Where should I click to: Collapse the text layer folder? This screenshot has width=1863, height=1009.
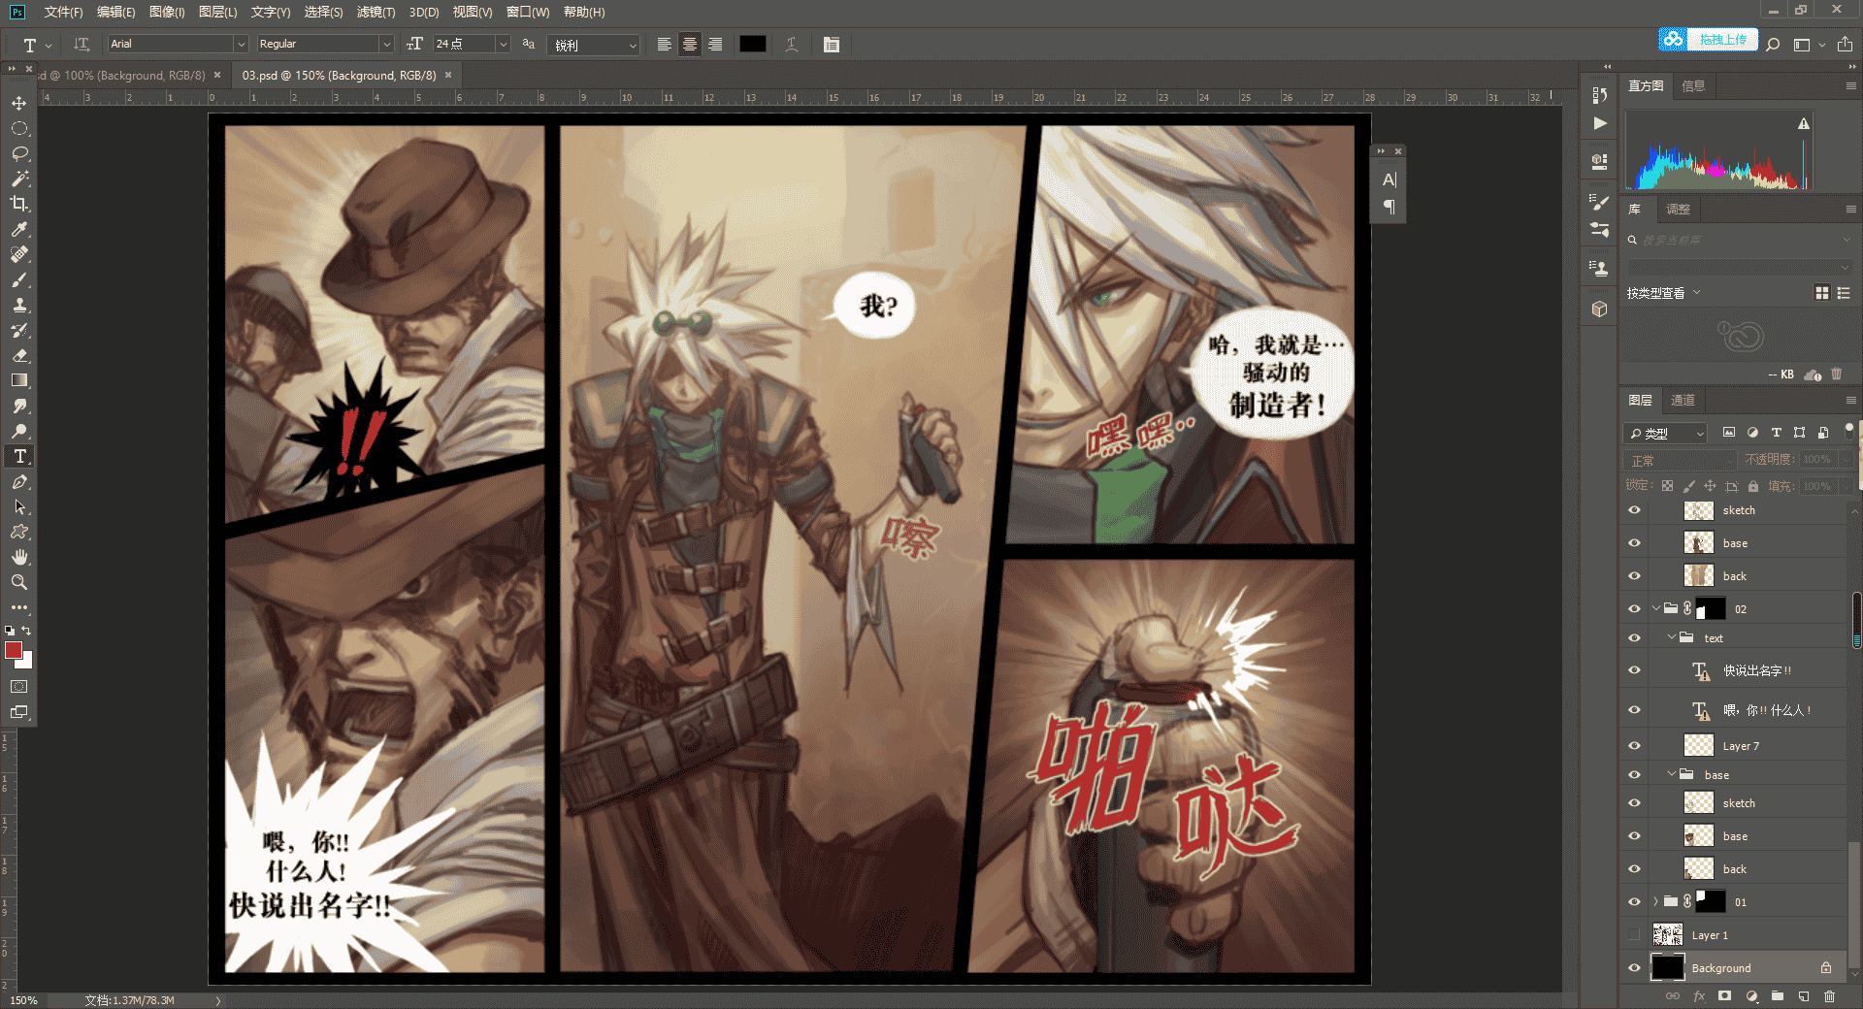[1672, 638]
